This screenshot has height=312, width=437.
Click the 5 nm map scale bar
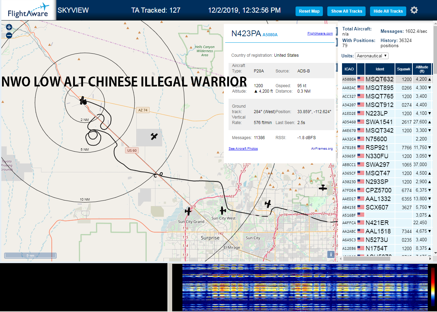(x=30, y=256)
